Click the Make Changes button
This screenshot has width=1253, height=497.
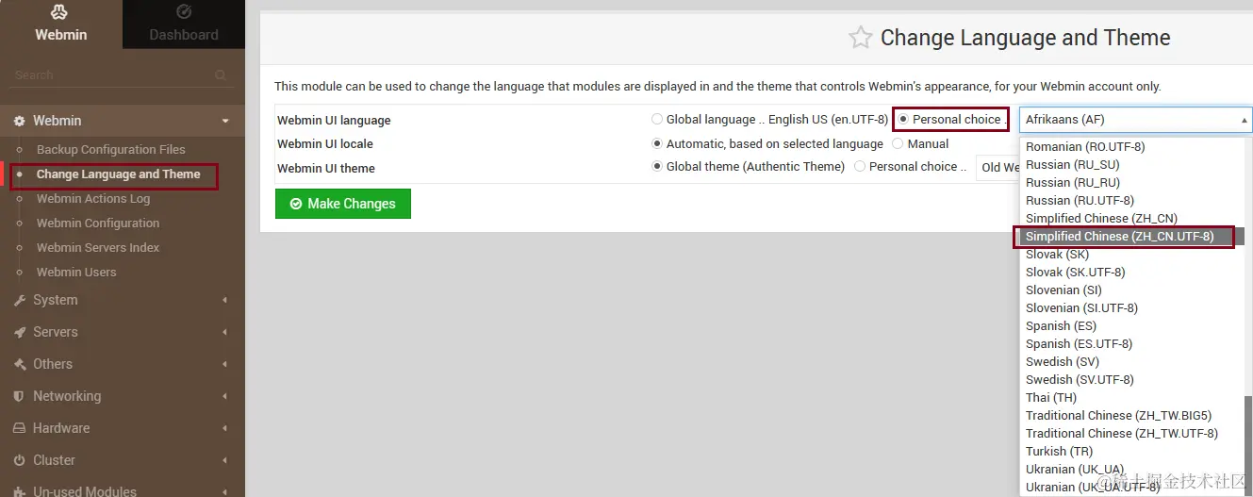[343, 204]
